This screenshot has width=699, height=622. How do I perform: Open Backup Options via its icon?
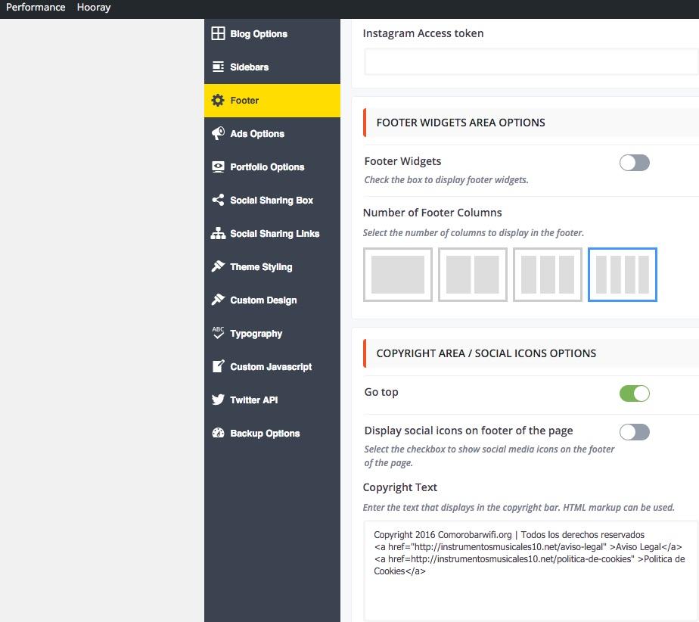(x=218, y=433)
